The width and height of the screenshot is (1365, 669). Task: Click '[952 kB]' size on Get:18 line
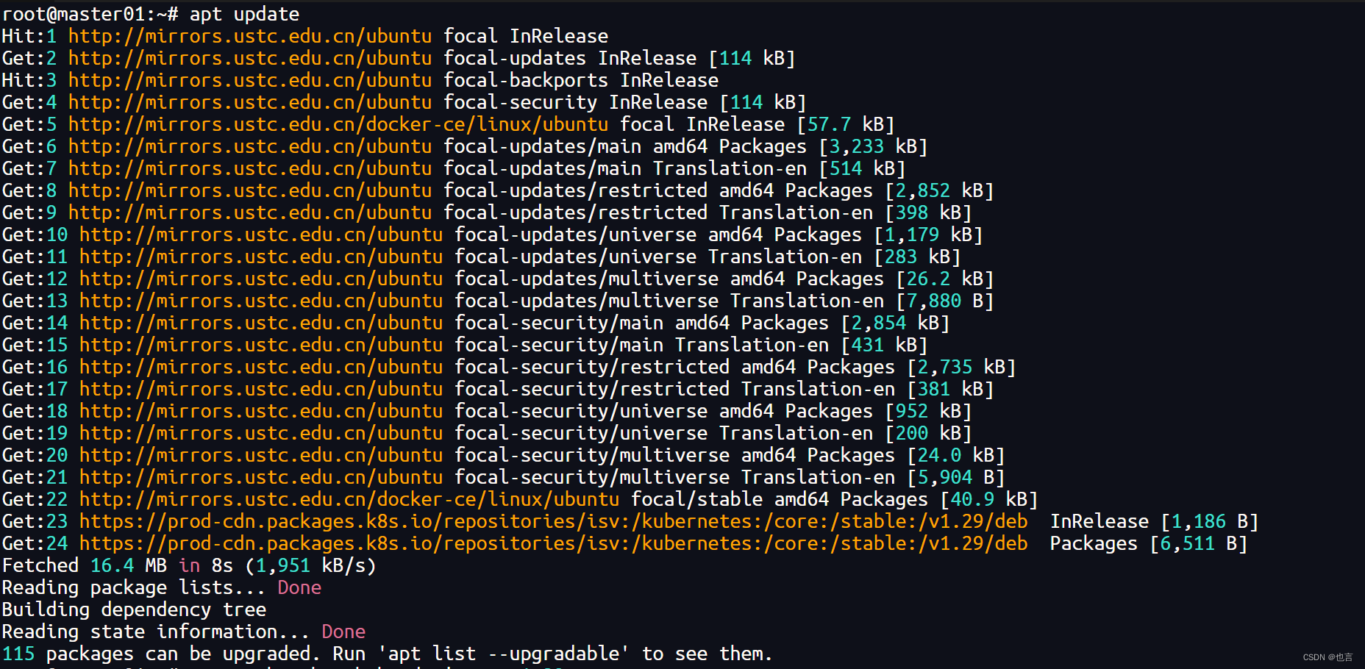928,411
